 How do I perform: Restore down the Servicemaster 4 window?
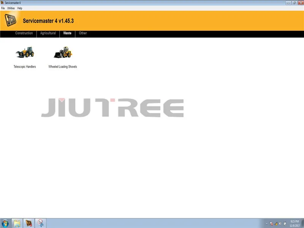(x=294, y=3)
